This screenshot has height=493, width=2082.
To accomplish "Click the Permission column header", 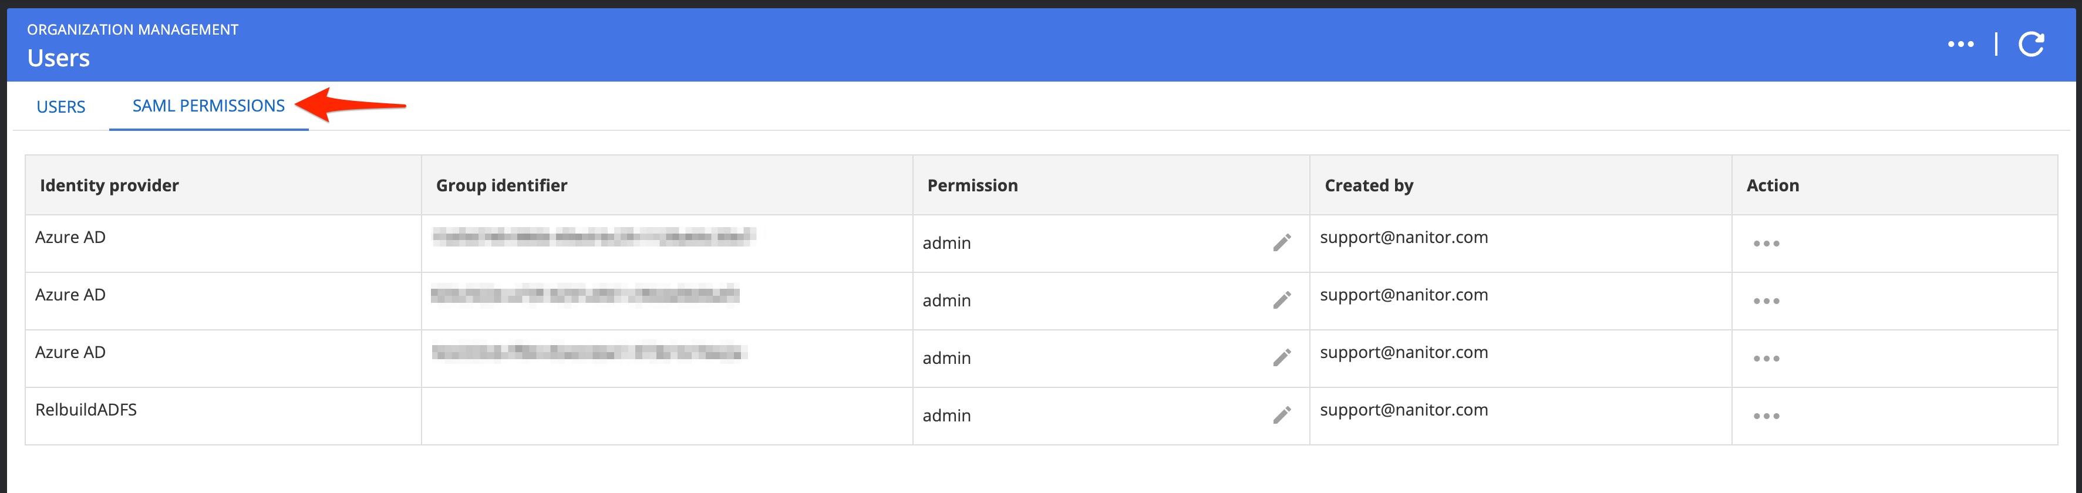I will tap(972, 185).
